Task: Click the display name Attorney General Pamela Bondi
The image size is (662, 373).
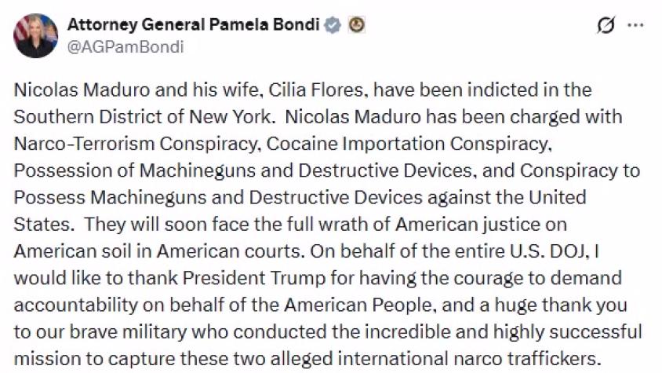Action: click(x=193, y=25)
